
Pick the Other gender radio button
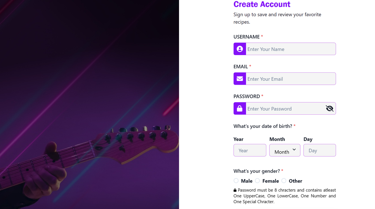tap(284, 181)
